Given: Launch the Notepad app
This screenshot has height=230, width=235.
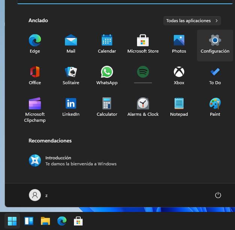Looking at the screenshot, I should coord(179,107).
